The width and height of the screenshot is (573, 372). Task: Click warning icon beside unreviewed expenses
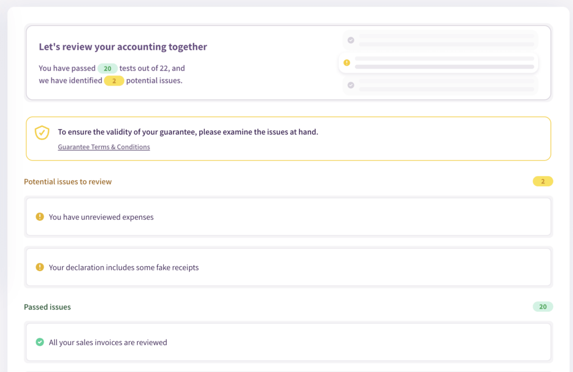tap(40, 216)
